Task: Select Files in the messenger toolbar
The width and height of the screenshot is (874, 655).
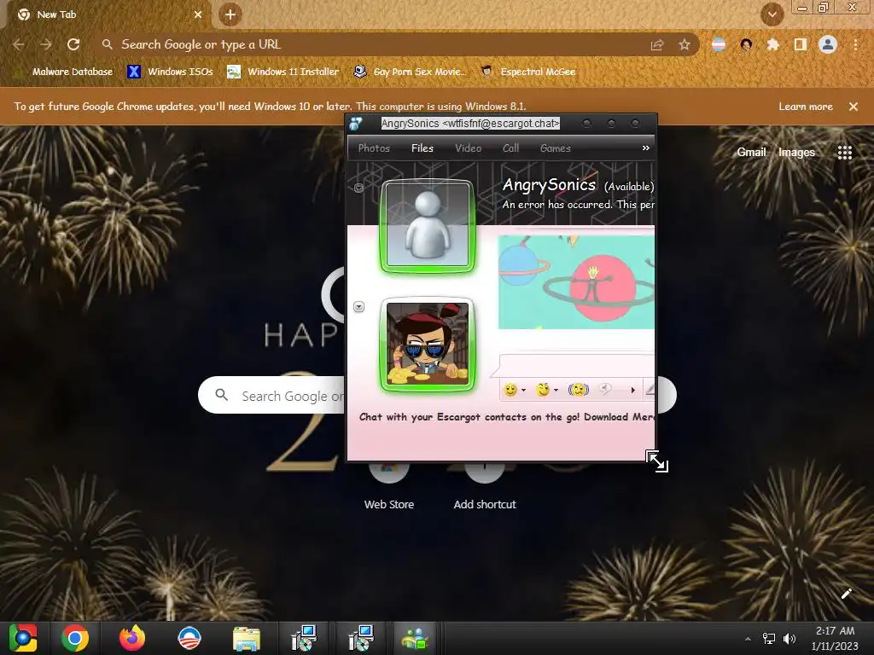Action: point(422,148)
